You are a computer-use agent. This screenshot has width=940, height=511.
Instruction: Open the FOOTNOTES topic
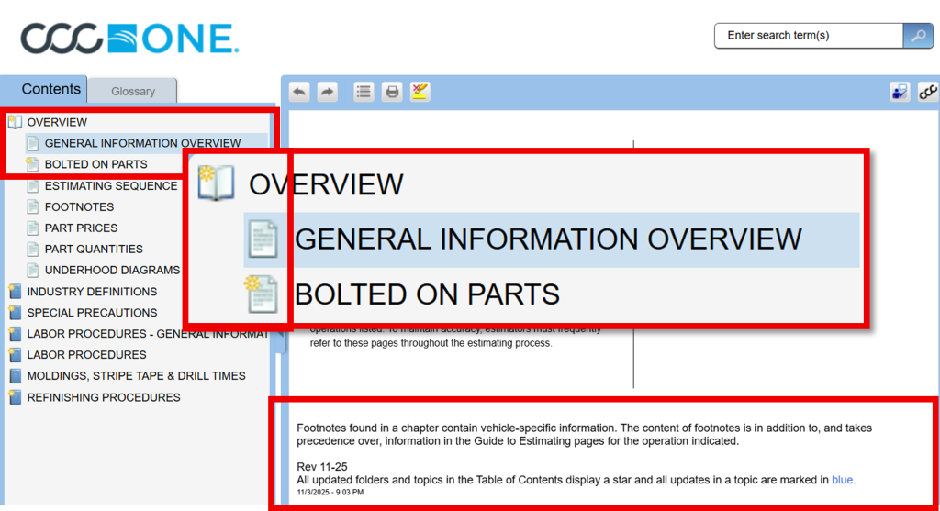pos(79,207)
